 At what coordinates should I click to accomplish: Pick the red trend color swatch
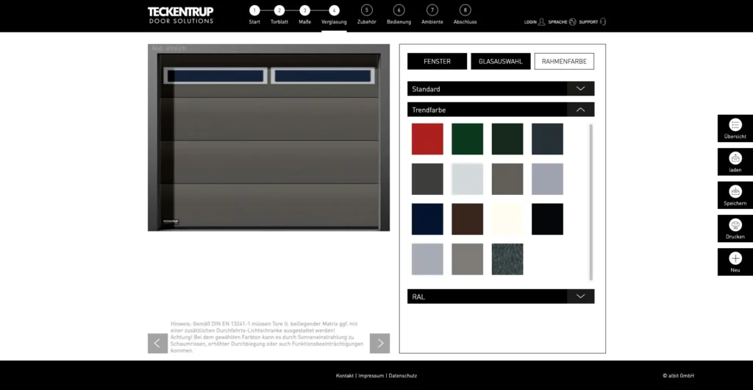click(x=427, y=139)
